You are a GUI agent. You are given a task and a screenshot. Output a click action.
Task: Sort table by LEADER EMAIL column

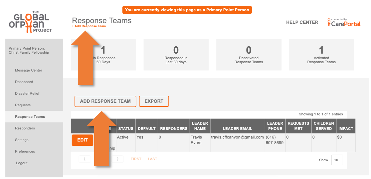tap(237, 129)
